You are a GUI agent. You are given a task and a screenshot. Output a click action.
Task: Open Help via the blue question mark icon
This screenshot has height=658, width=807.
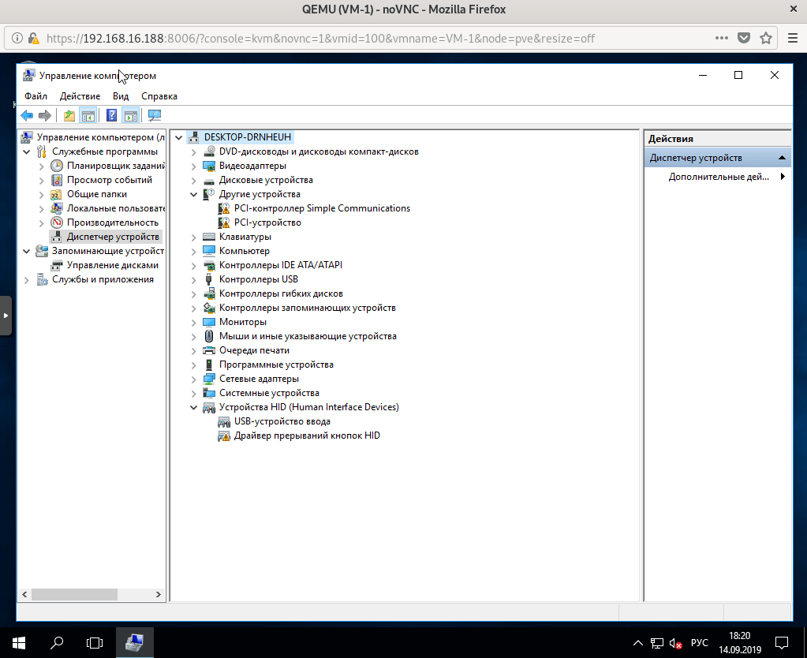(x=112, y=116)
